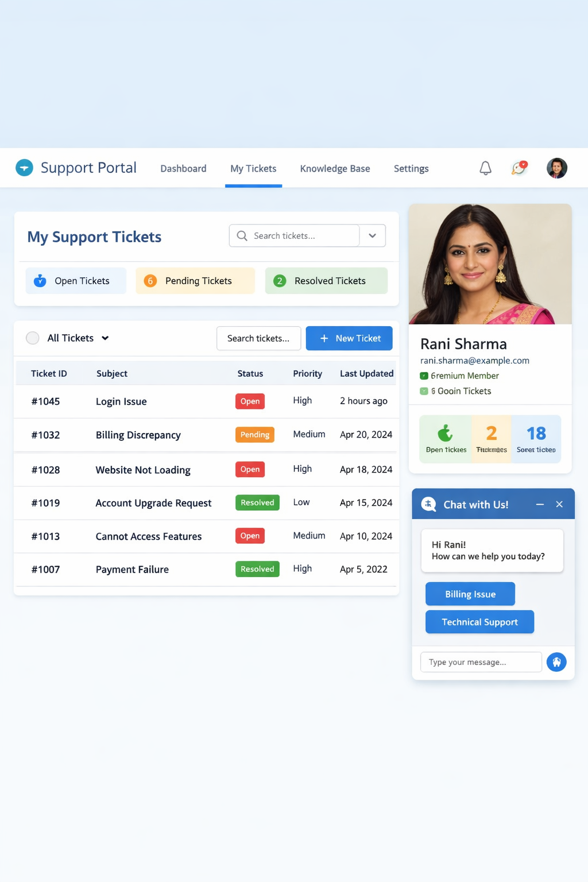Click the Type your message field
The image size is (588, 882).
pos(481,662)
